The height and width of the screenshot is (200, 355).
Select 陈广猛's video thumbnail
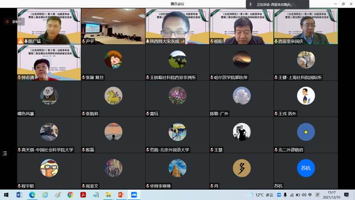[49, 26]
